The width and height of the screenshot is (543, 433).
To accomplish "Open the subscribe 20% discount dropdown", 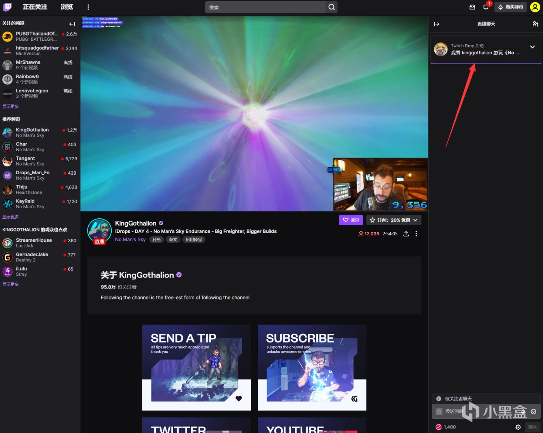I will click(394, 220).
